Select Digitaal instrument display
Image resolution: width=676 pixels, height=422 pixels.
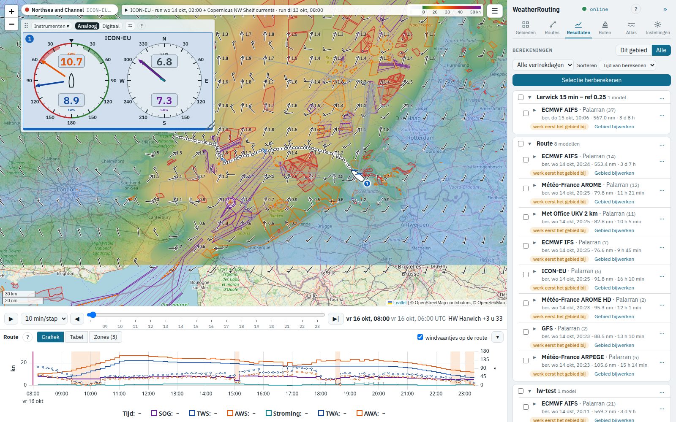tap(111, 26)
